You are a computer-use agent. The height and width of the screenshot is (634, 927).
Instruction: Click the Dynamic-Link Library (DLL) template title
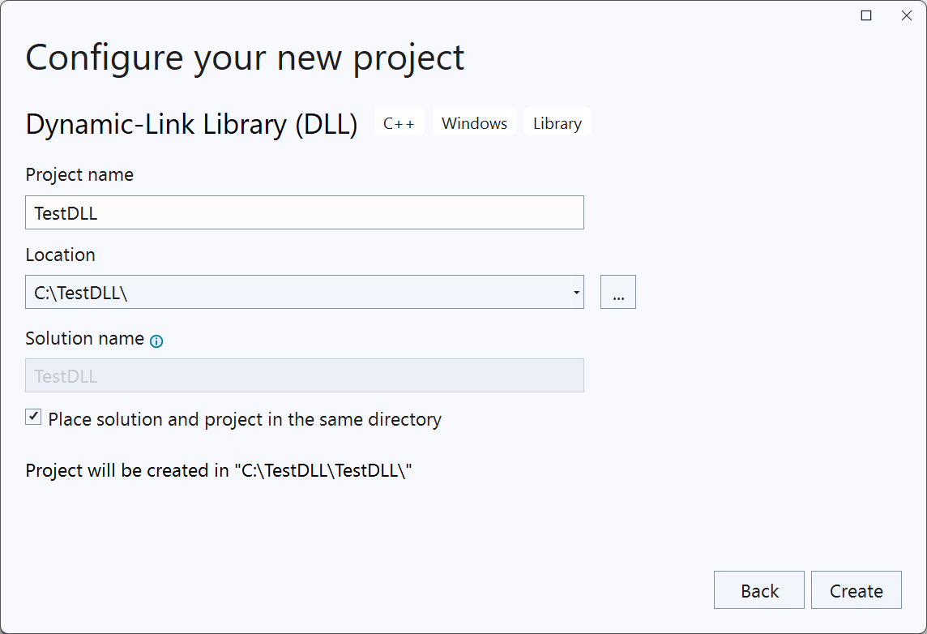[x=191, y=124]
